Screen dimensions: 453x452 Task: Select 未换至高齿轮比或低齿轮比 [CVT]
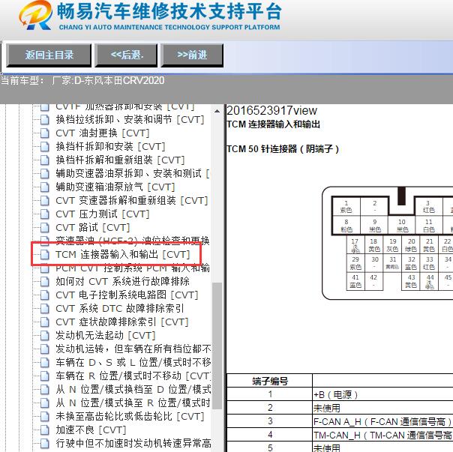tap(130, 417)
